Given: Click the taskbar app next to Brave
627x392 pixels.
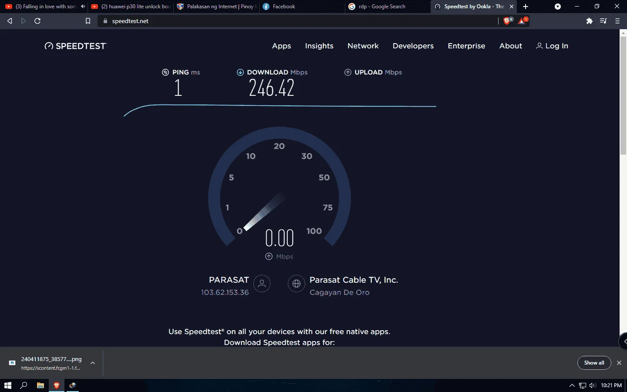Looking at the screenshot, I should 73,385.
